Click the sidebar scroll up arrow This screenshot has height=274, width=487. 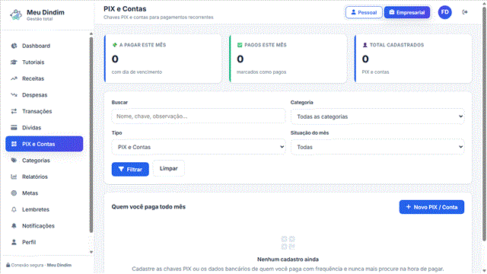coord(91,33)
